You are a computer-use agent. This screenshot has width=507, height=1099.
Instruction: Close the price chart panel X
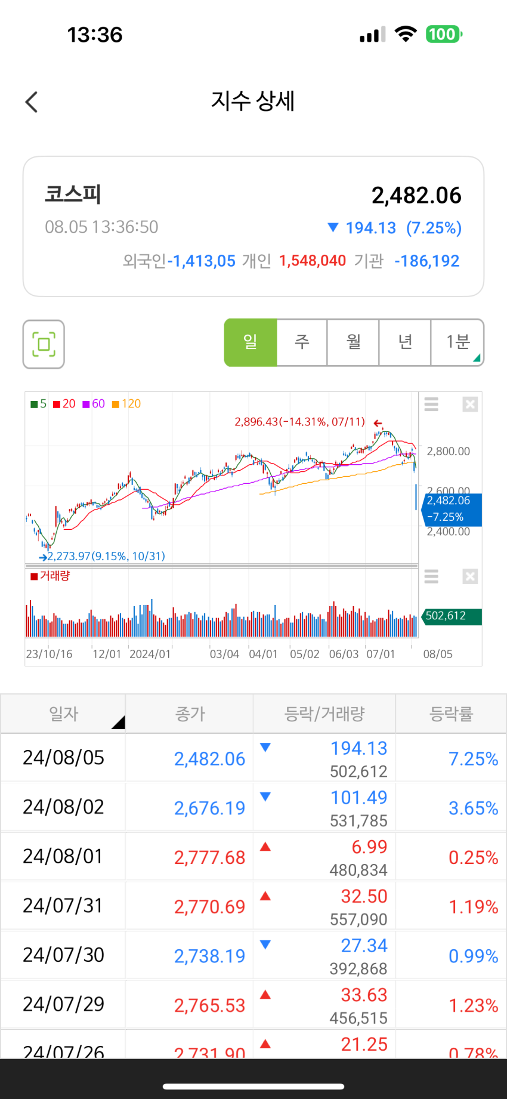tap(470, 405)
